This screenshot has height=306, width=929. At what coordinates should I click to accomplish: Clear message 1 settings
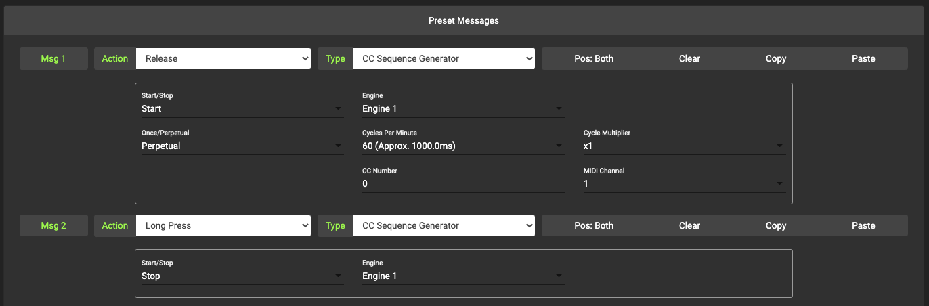click(x=689, y=58)
